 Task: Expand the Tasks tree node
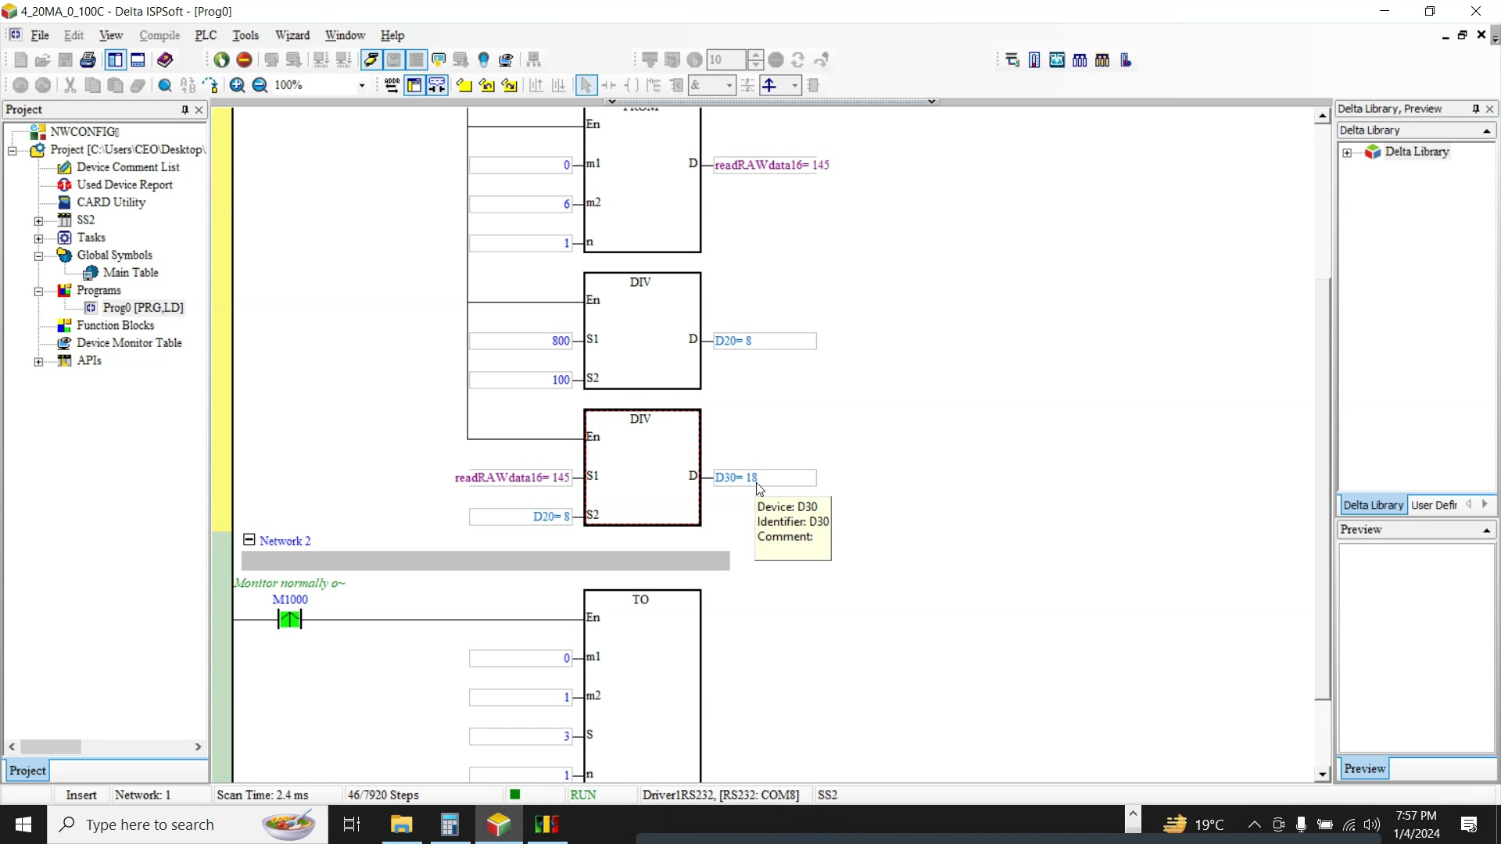tap(38, 238)
